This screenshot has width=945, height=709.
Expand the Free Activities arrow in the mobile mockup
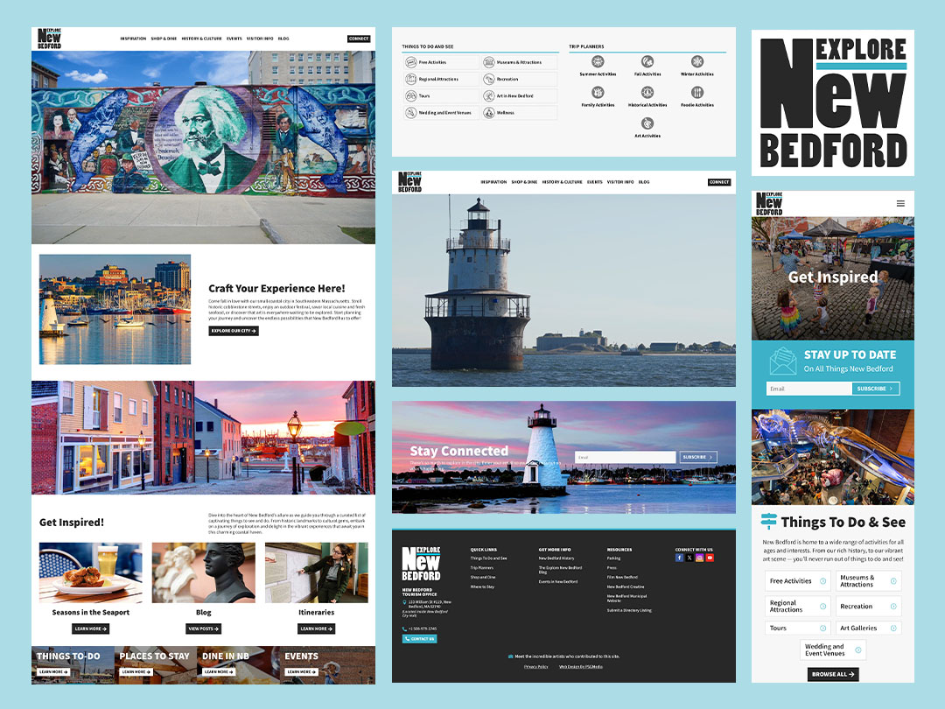click(x=822, y=581)
